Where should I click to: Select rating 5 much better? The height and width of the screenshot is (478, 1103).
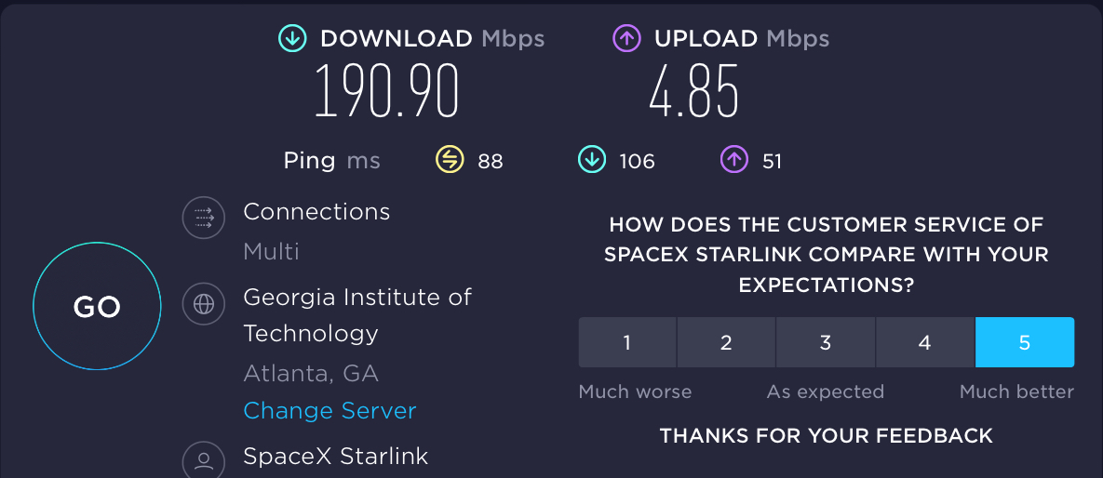1025,342
